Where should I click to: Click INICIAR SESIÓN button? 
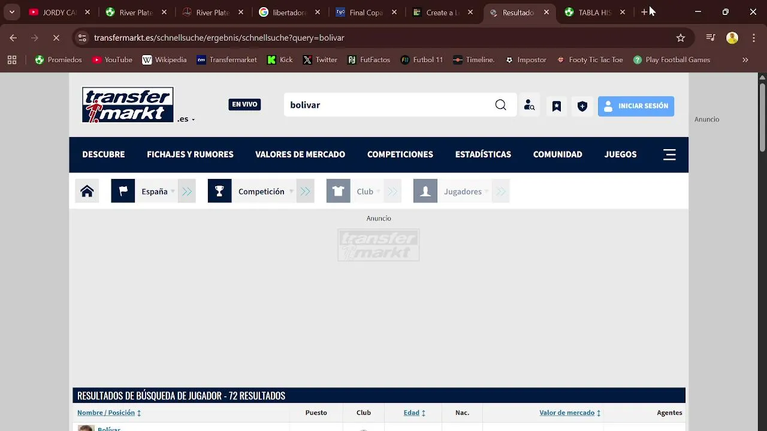[636, 106]
